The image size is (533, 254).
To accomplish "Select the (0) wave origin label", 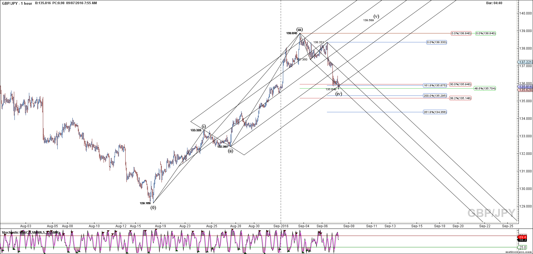I will (153, 207).
